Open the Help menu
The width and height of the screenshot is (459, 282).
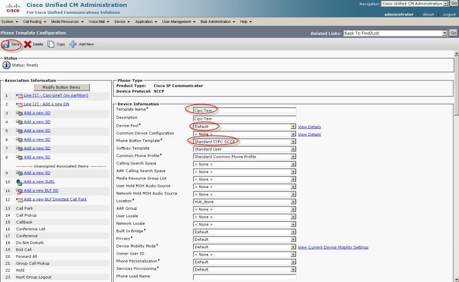coord(246,22)
